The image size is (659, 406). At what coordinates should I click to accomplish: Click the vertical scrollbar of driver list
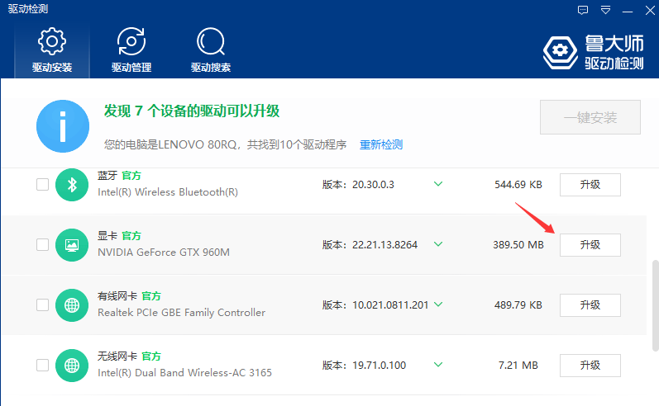point(655,305)
